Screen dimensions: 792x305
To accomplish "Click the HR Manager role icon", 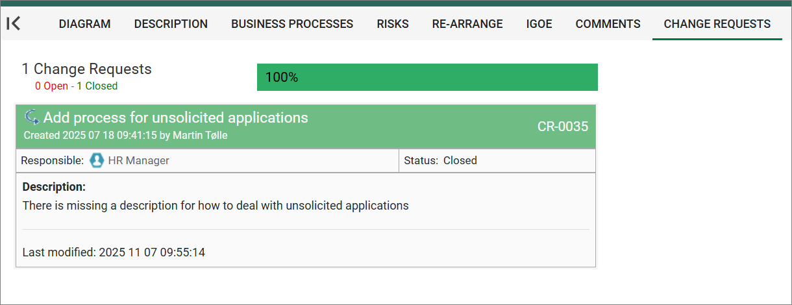I will tap(97, 160).
